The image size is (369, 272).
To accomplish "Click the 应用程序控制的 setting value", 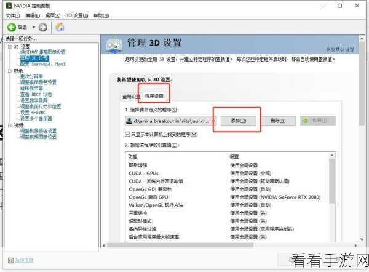I will point(262,229).
